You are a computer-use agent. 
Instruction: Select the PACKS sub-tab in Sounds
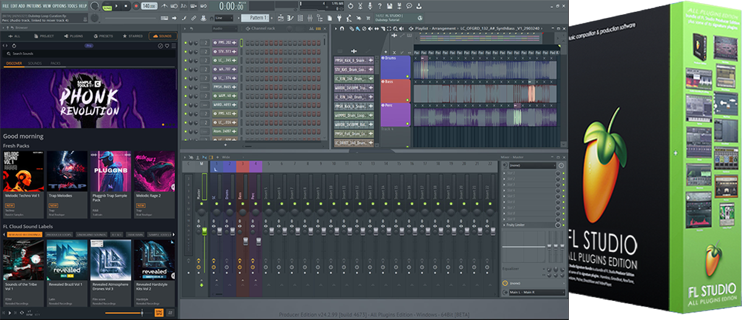click(56, 63)
